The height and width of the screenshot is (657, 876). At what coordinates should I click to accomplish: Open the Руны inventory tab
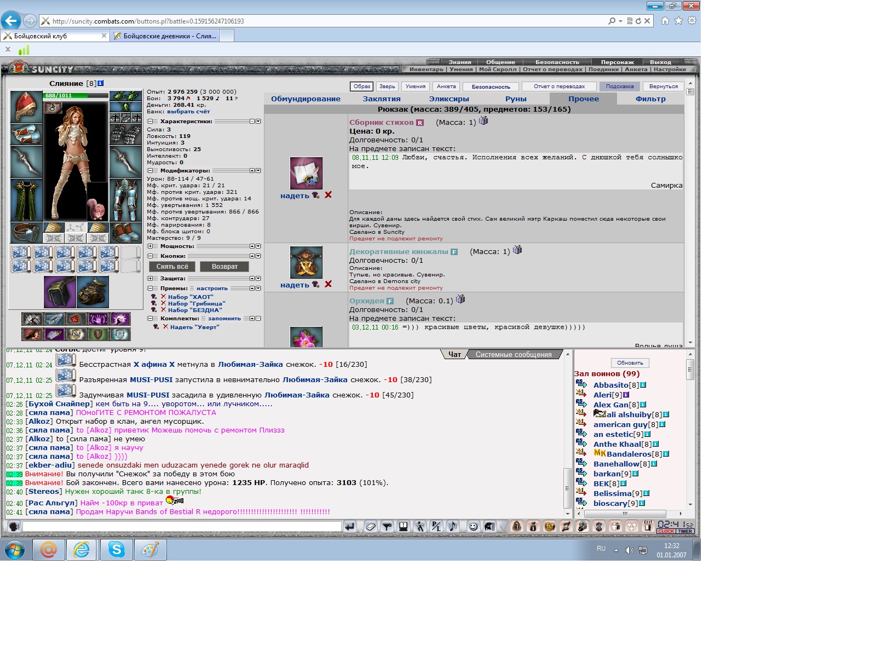(x=516, y=99)
